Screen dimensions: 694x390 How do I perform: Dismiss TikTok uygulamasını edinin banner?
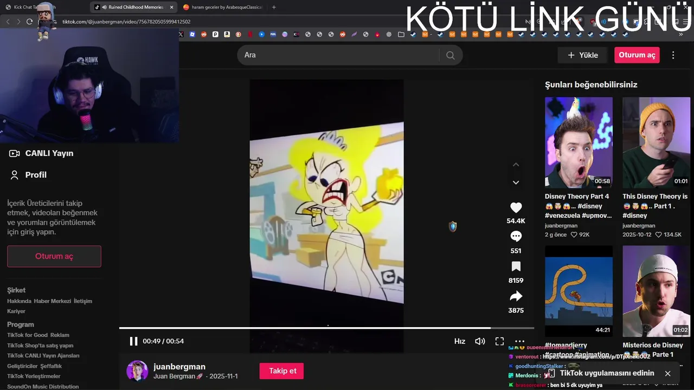pyautogui.click(x=667, y=373)
